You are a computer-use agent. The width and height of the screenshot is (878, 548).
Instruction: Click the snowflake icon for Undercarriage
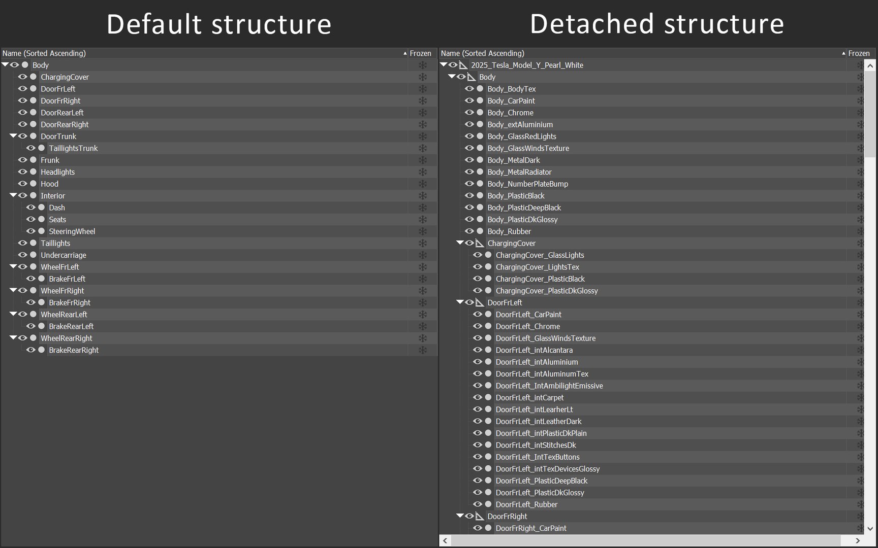[422, 255]
